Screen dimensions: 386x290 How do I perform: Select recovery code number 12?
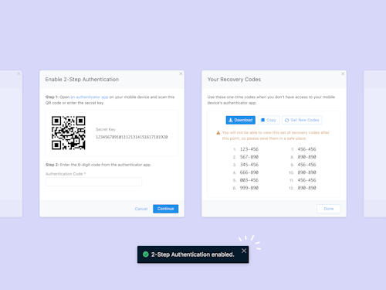pyautogui.click(x=306, y=188)
